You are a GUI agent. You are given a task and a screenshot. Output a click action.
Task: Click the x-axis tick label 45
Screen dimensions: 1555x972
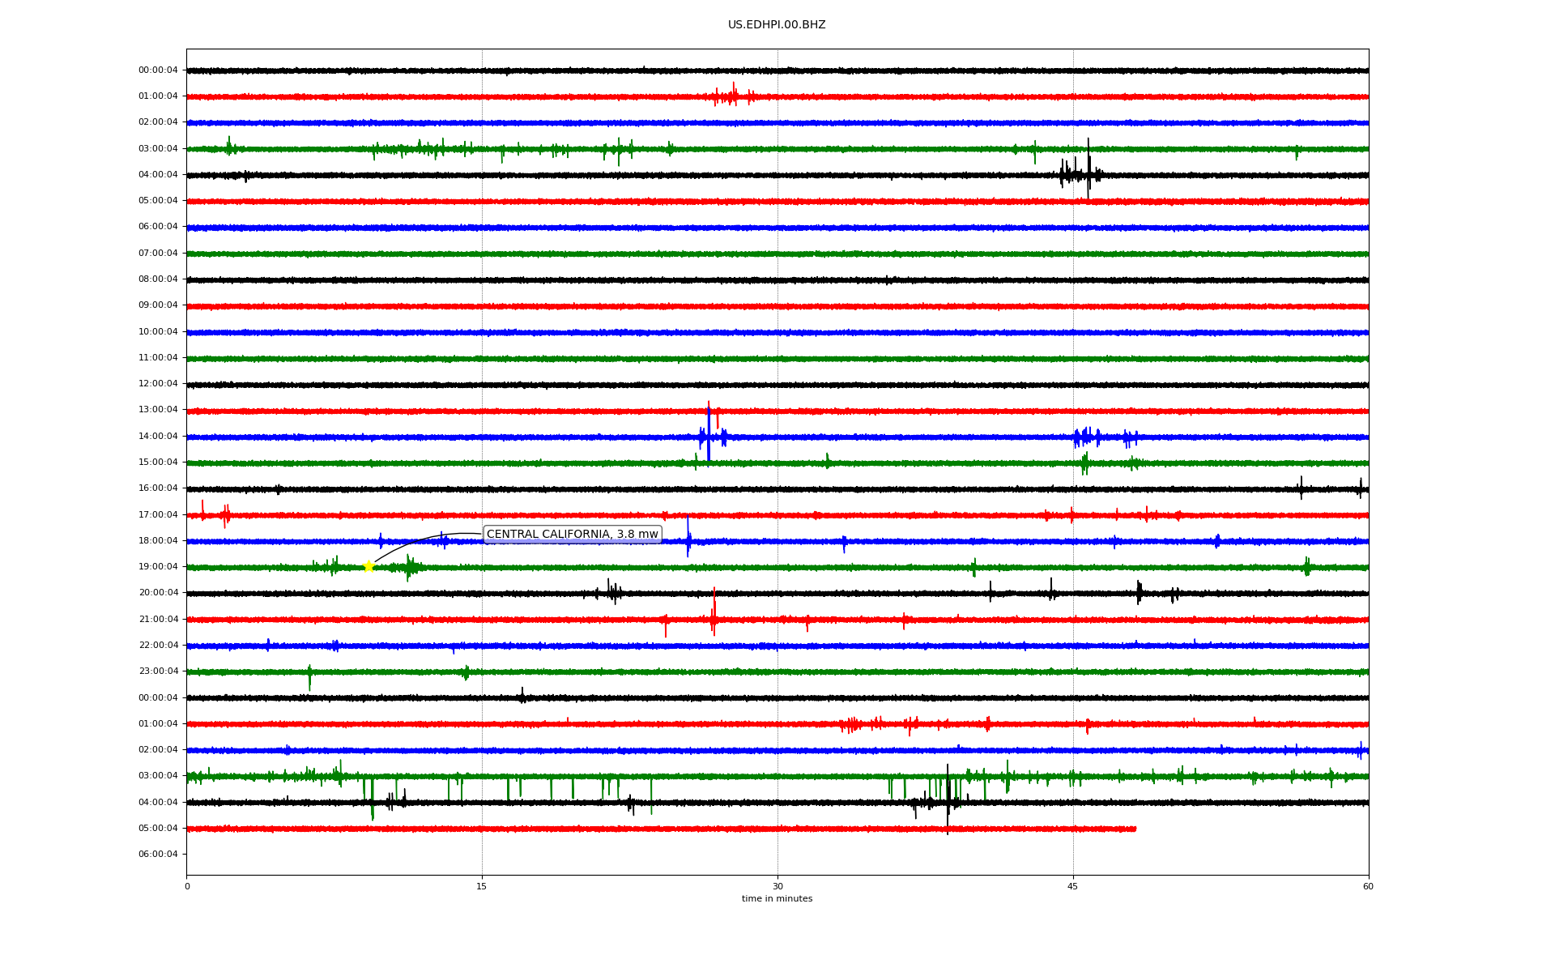[x=1073, y=886]
